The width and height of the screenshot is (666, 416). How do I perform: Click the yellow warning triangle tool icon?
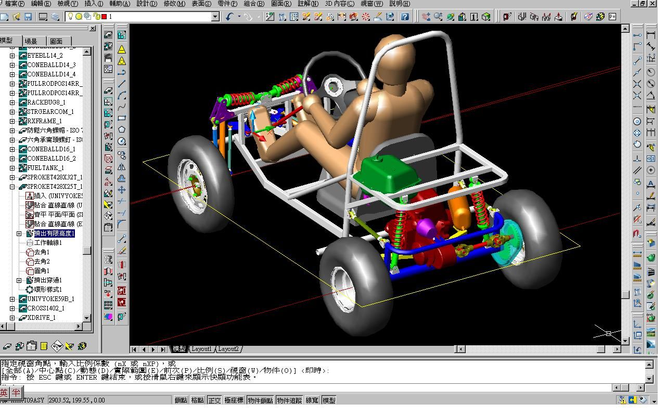(121, 49)
